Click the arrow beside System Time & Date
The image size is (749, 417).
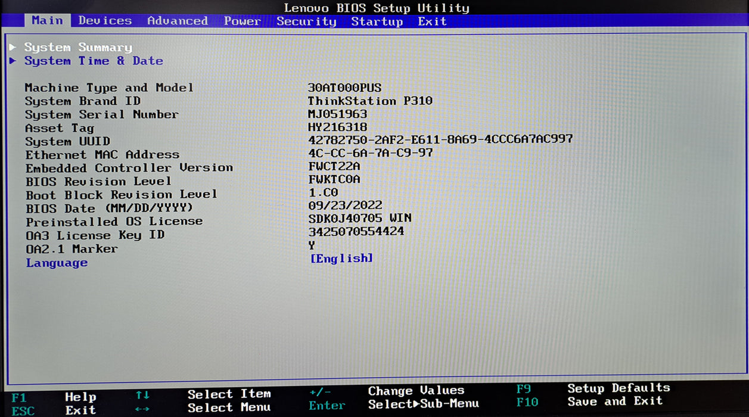click(x=13, y=60)
